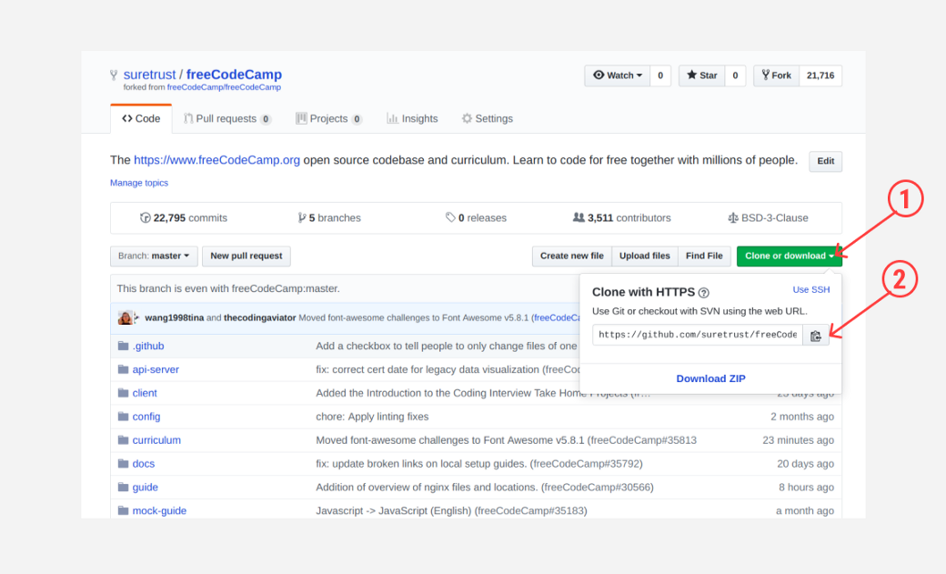
Task: Copy clone URL with clipboard icon
Action: coord(816,336)
